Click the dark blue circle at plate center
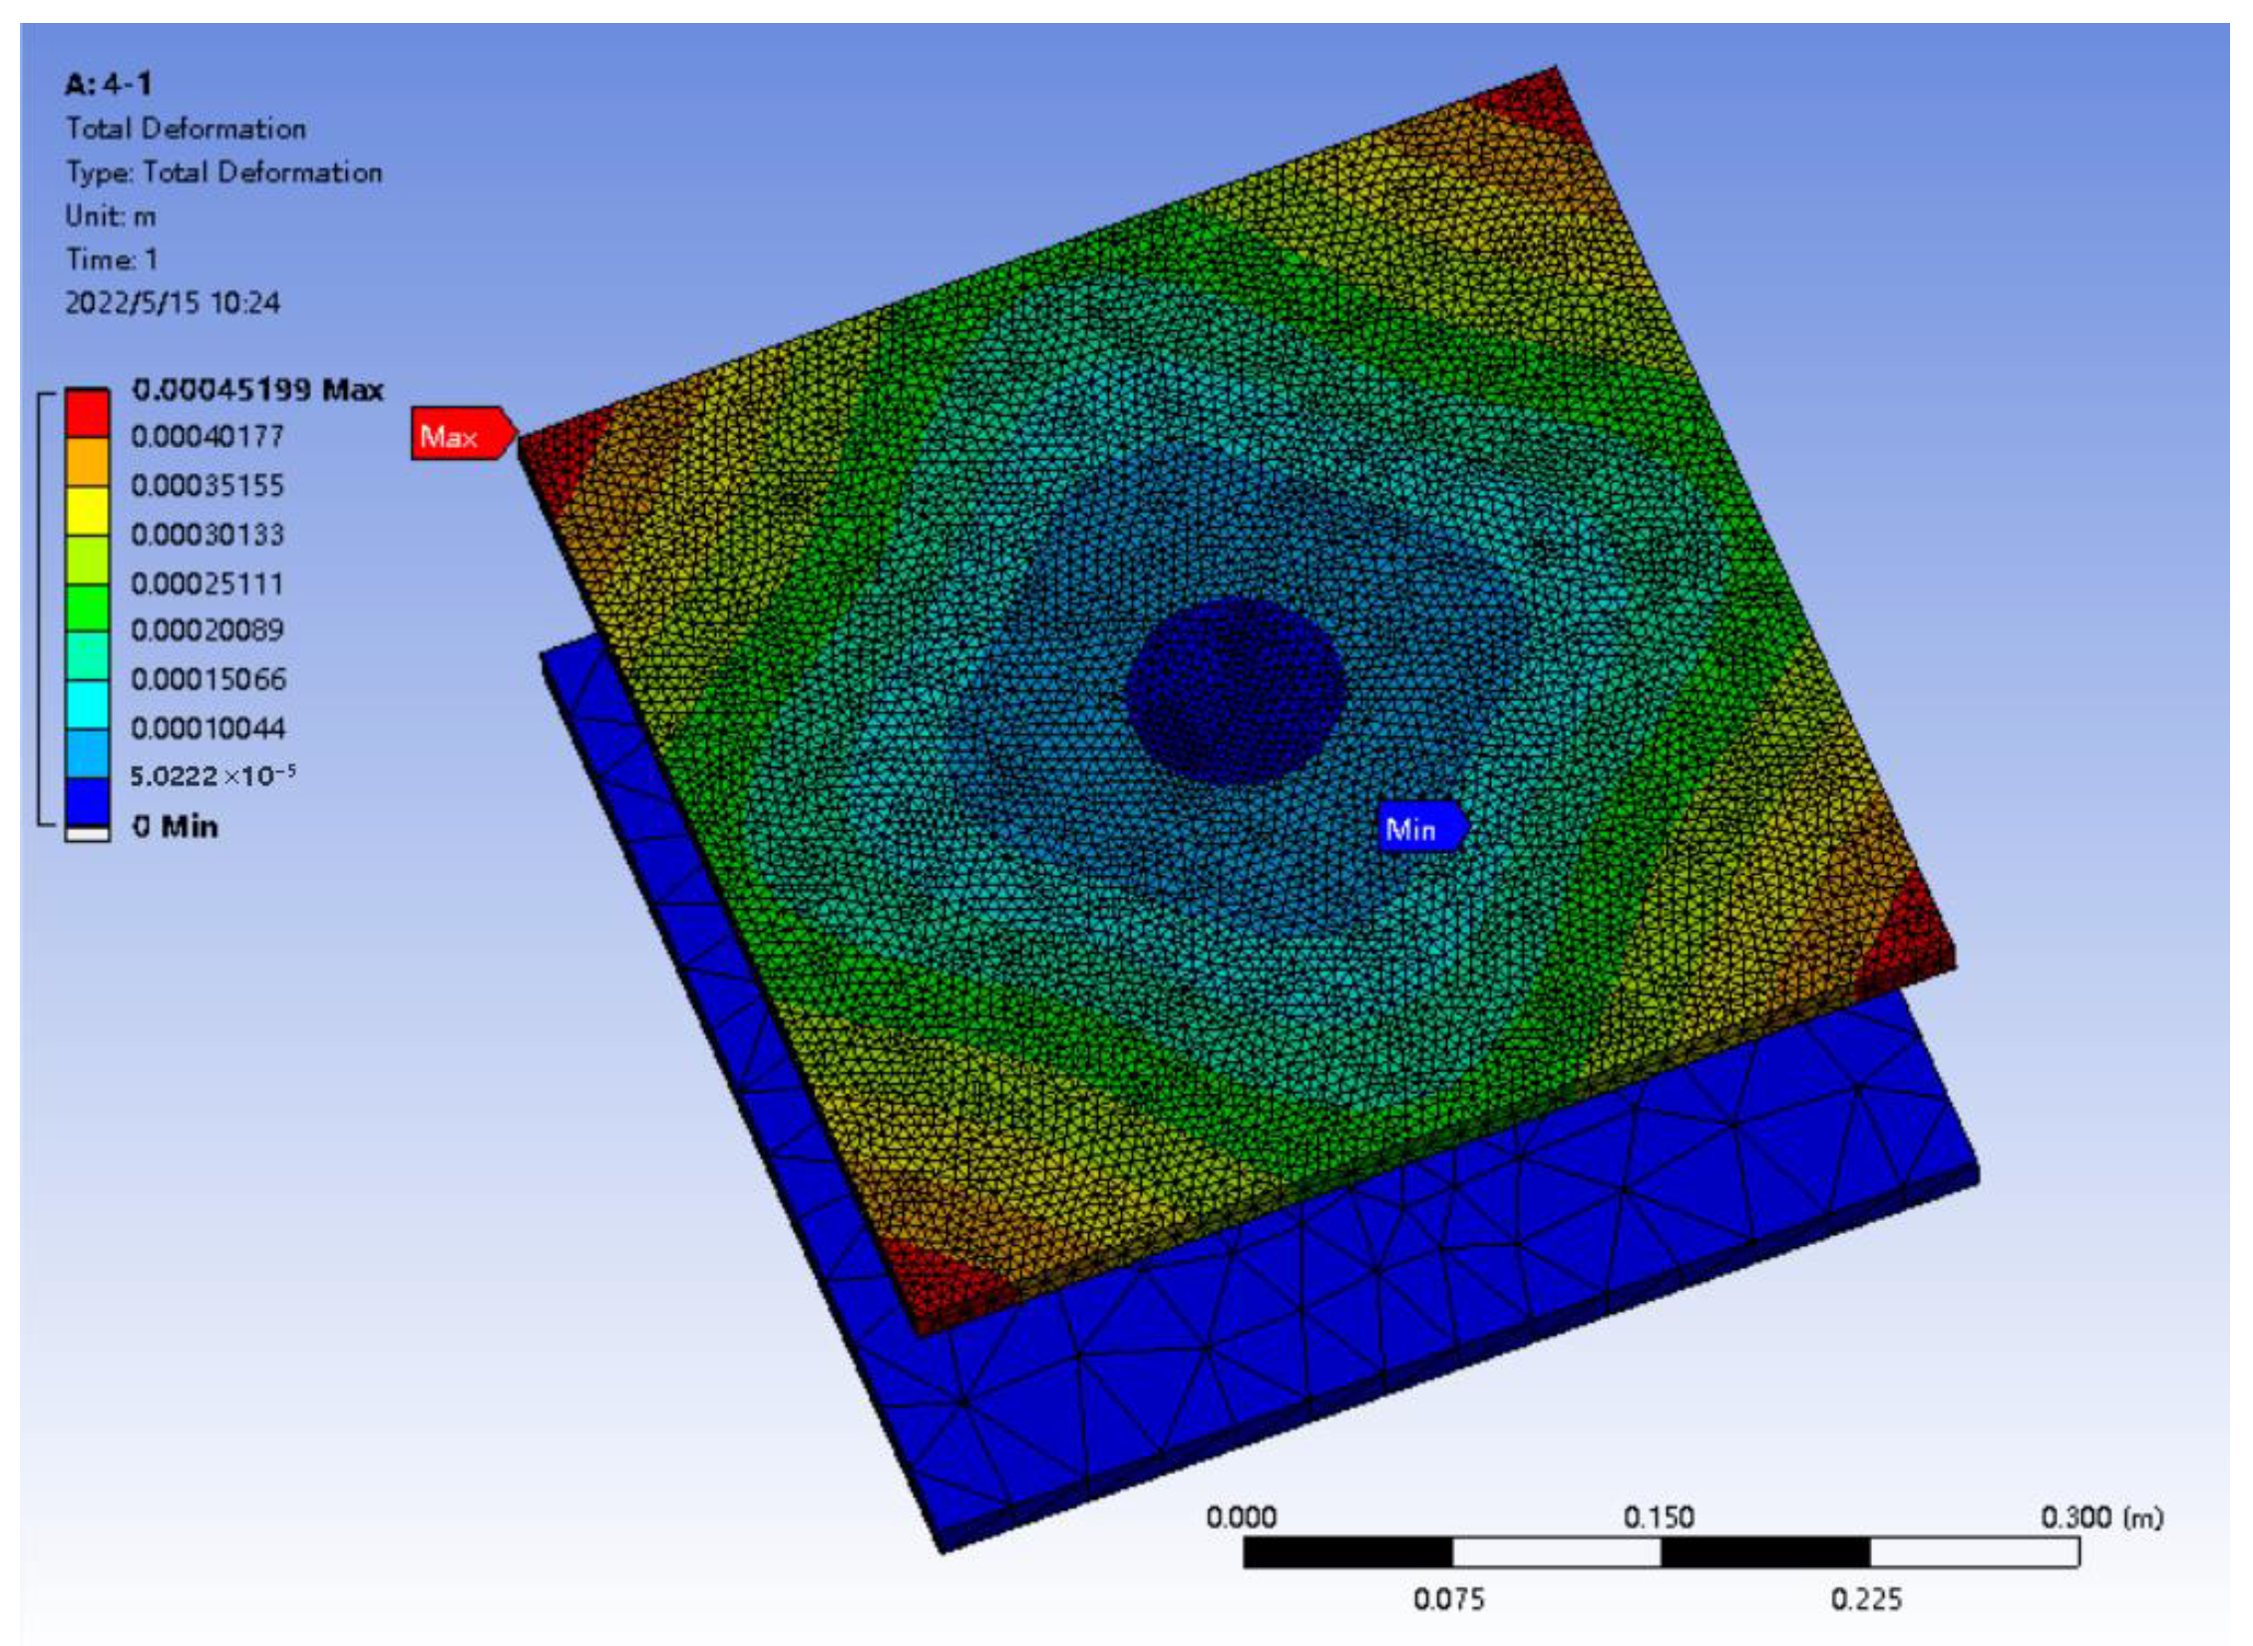 [x=1235, y=690]
